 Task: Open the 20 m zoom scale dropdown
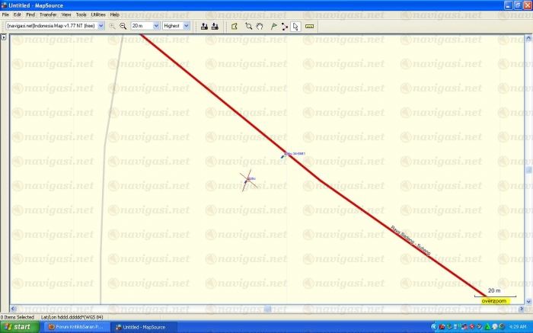156,25
